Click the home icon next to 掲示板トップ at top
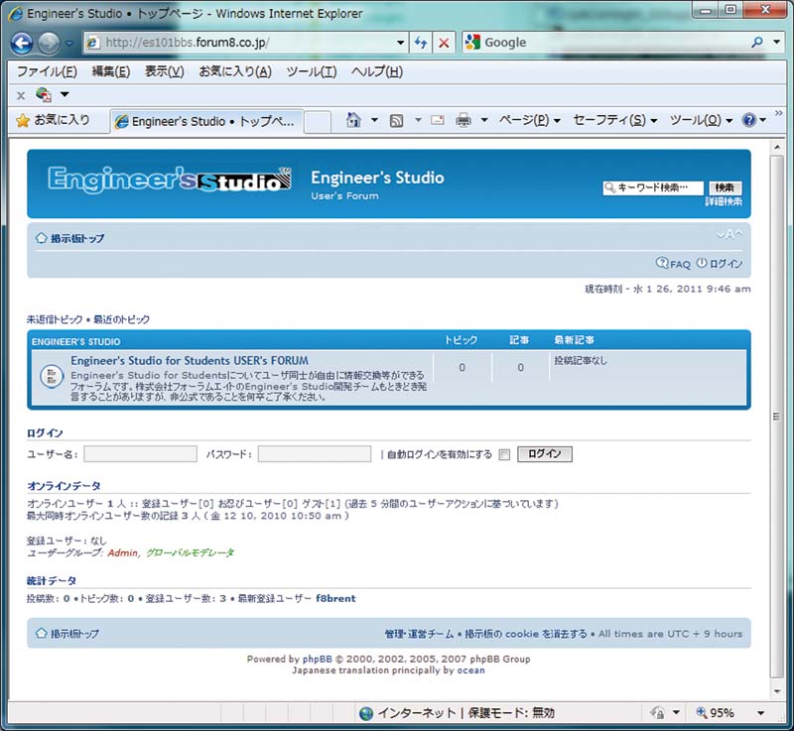794x731 pixels. pyautogui.click(x=41, y=238)
